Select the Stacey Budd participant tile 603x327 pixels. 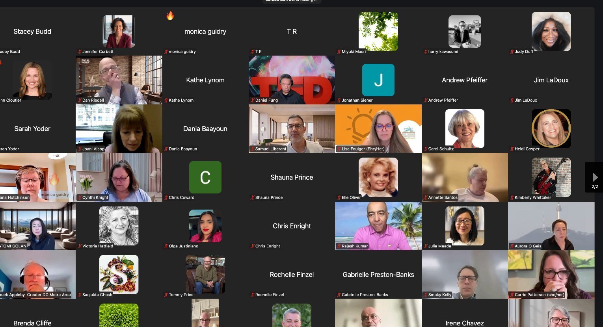[x=37, y=31]
